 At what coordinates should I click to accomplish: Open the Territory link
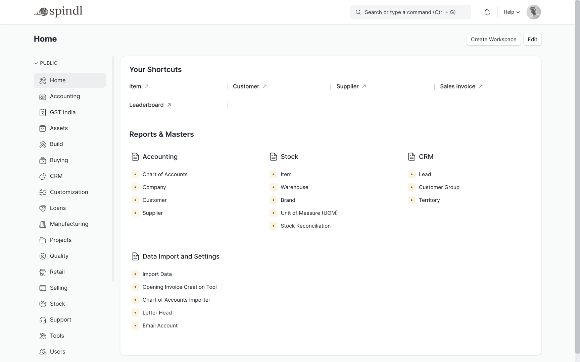[x=429, y=200]
